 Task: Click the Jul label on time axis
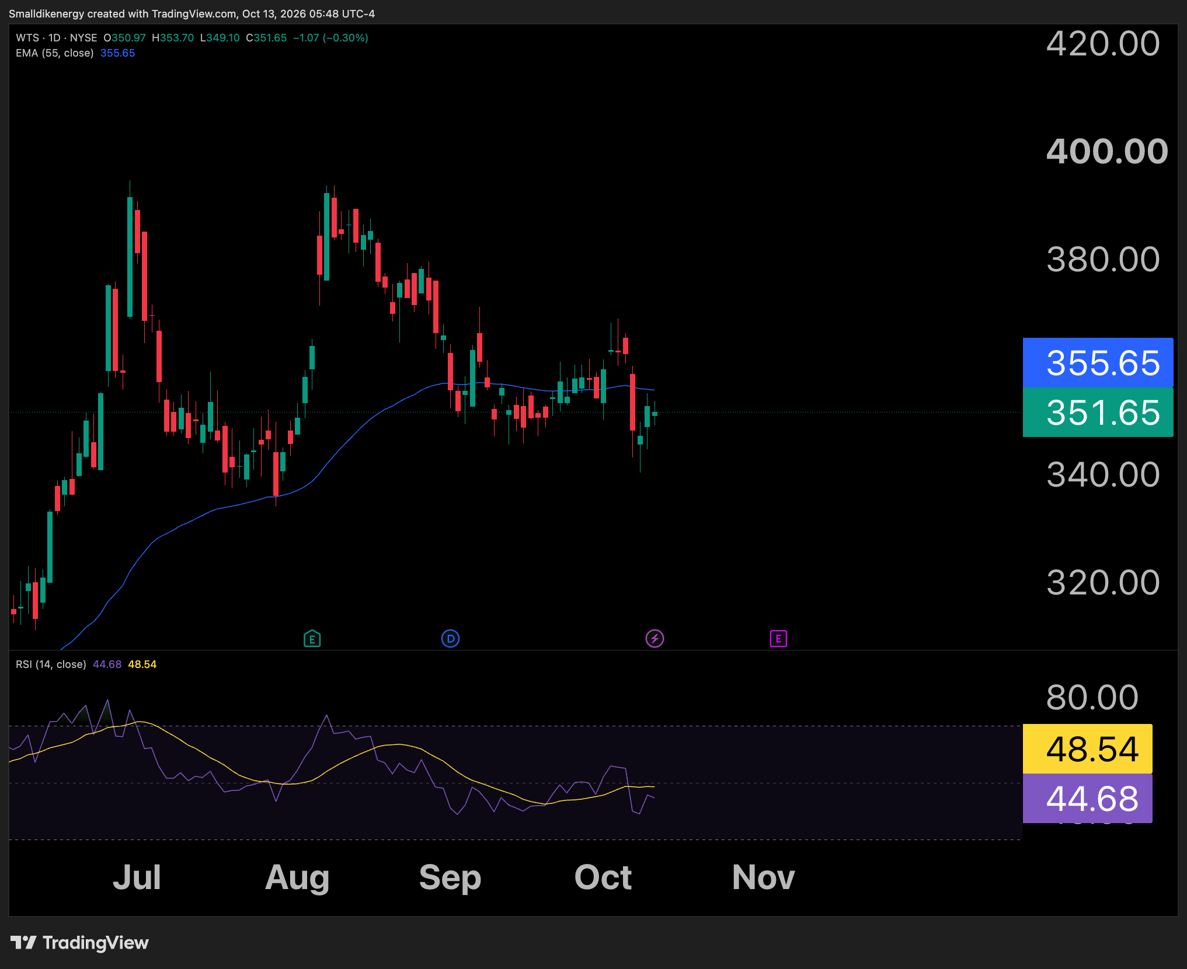pyautogui.click(x=137, y=877)
